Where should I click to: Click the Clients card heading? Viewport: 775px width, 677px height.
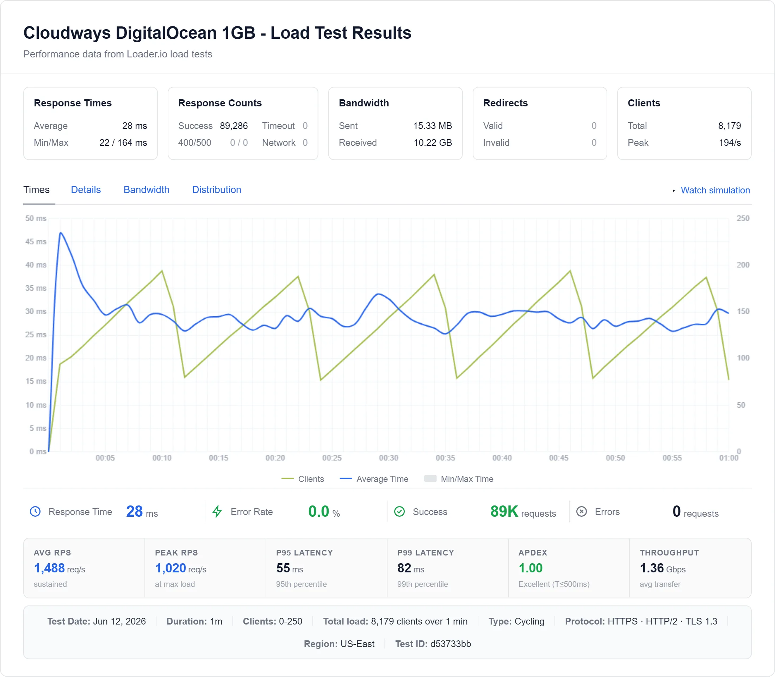coord(644,103)
